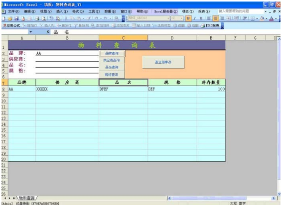
Task: Click the cell containing XXXXX
Action: [x=67, y=89]
